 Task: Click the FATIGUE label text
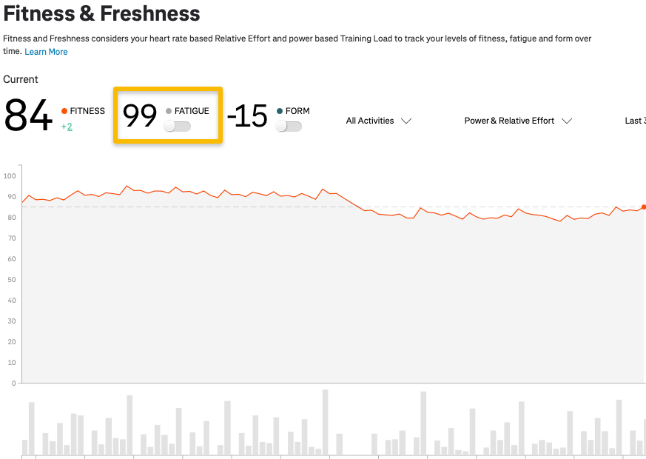pos(192,112)
